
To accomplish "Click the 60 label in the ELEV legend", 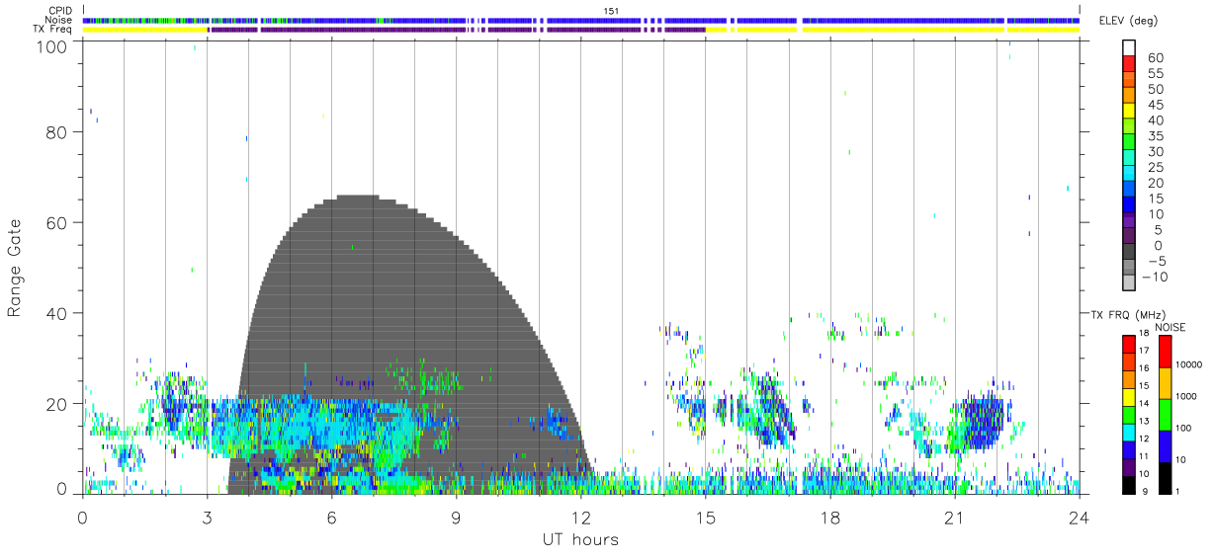I will [x=1154, y=57].
